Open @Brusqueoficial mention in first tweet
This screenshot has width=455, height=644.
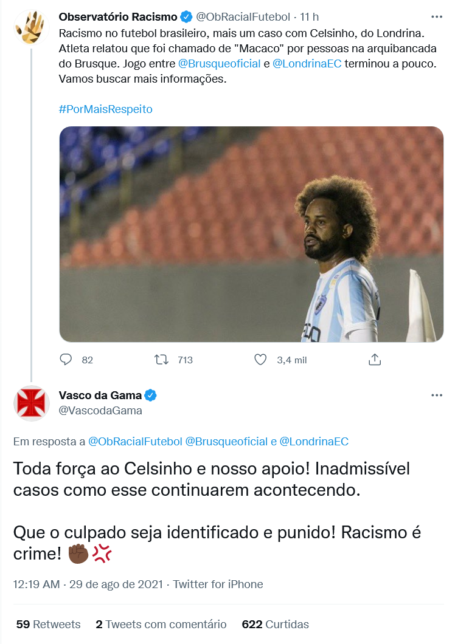coord(219,64)
